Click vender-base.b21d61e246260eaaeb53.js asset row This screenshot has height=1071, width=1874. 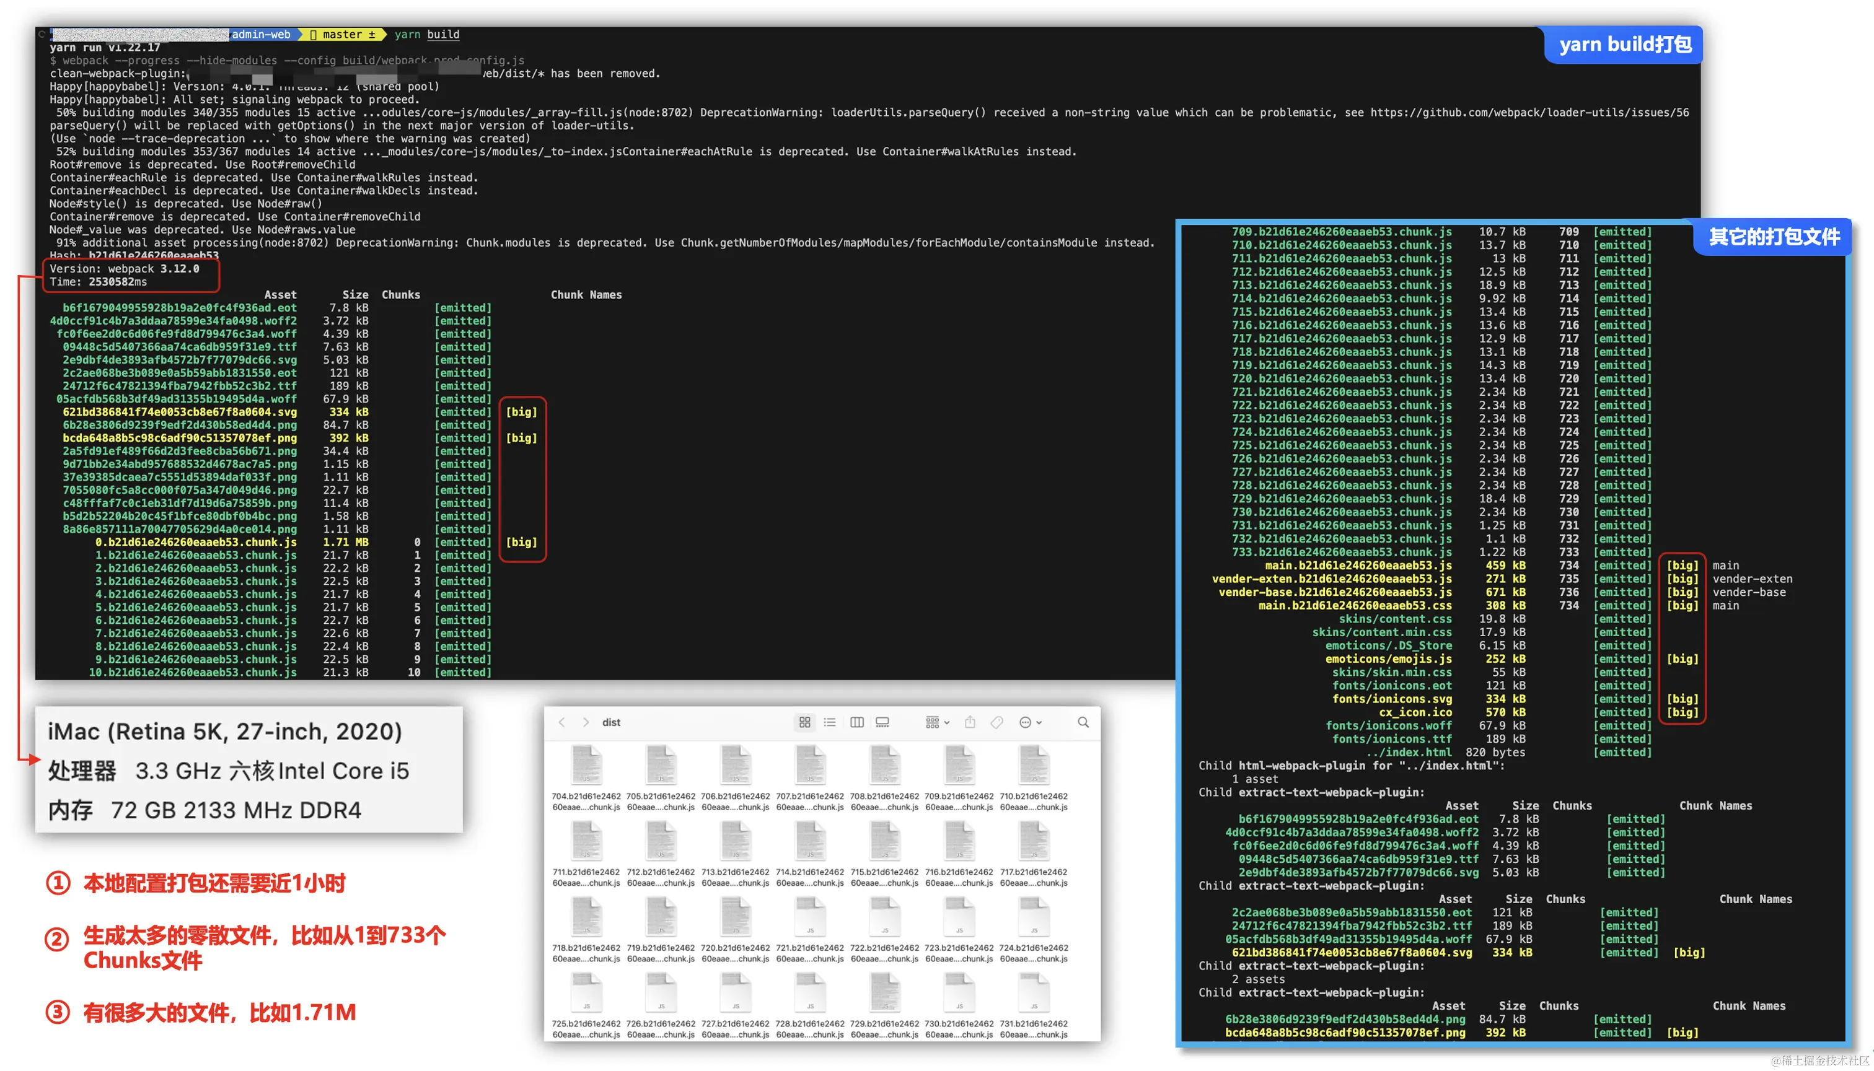1502,592
